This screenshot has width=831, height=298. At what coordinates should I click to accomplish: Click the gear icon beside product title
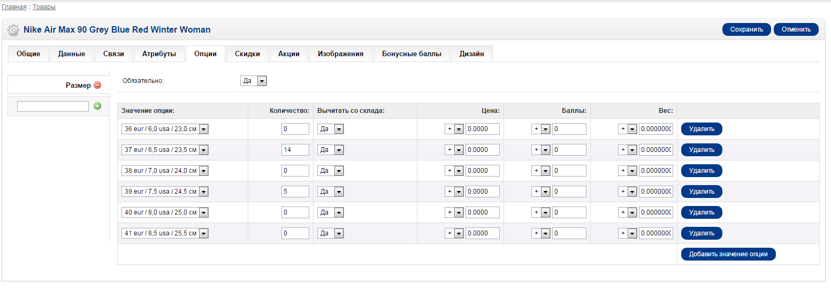pos(13,30)
